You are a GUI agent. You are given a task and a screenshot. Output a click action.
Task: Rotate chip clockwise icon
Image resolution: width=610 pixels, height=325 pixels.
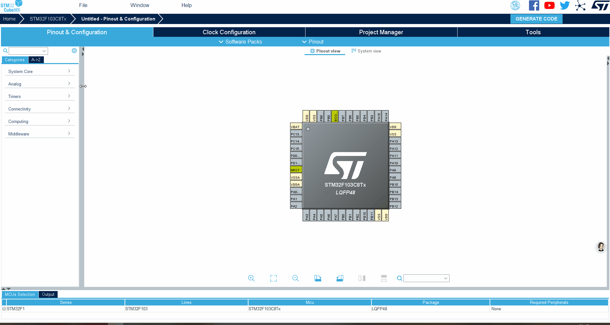point(318,278)
